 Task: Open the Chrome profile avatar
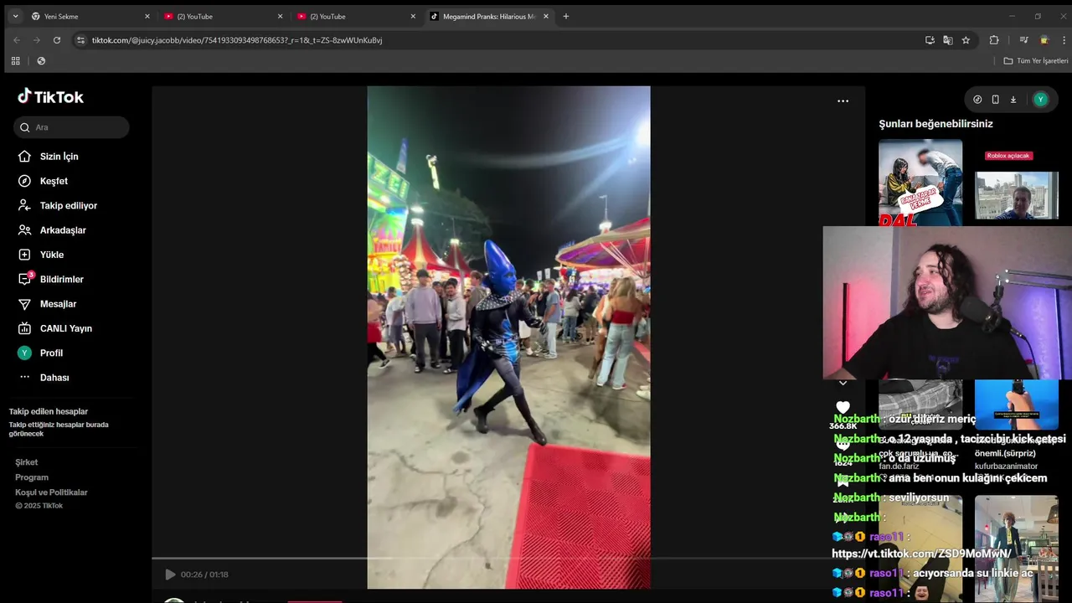pyautogui.click(x=1044, y=40)
